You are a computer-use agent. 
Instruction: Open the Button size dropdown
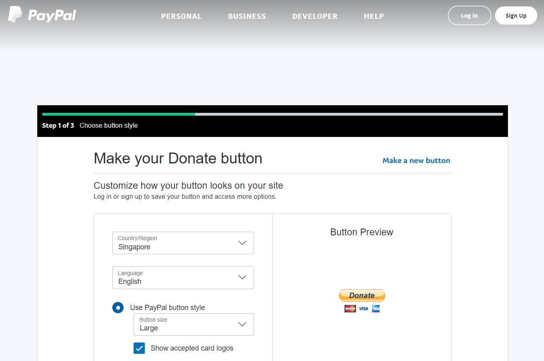[194, 324]
